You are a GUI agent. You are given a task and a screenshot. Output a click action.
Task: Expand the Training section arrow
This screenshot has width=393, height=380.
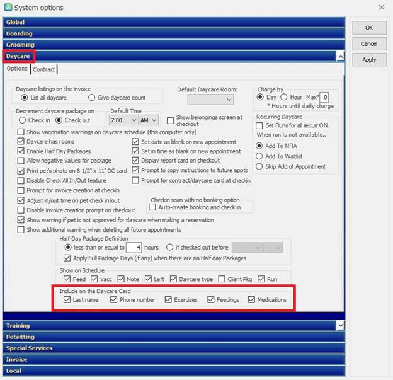pyautogui.click(x=341, y=325)
